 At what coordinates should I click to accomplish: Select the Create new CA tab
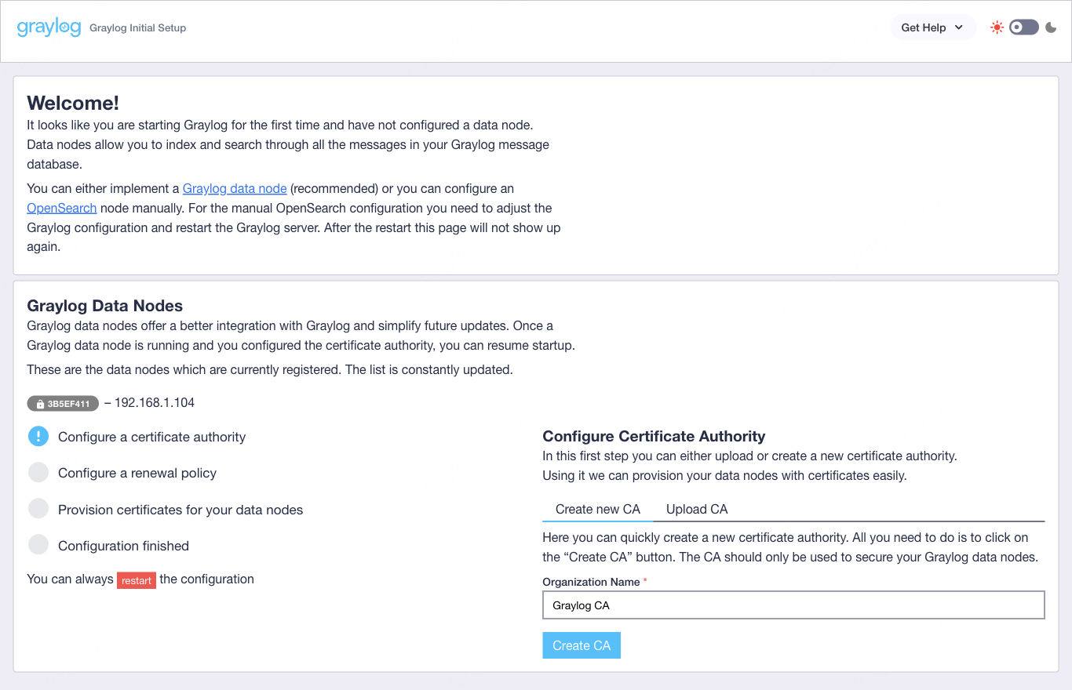click(x=597, y=509)
